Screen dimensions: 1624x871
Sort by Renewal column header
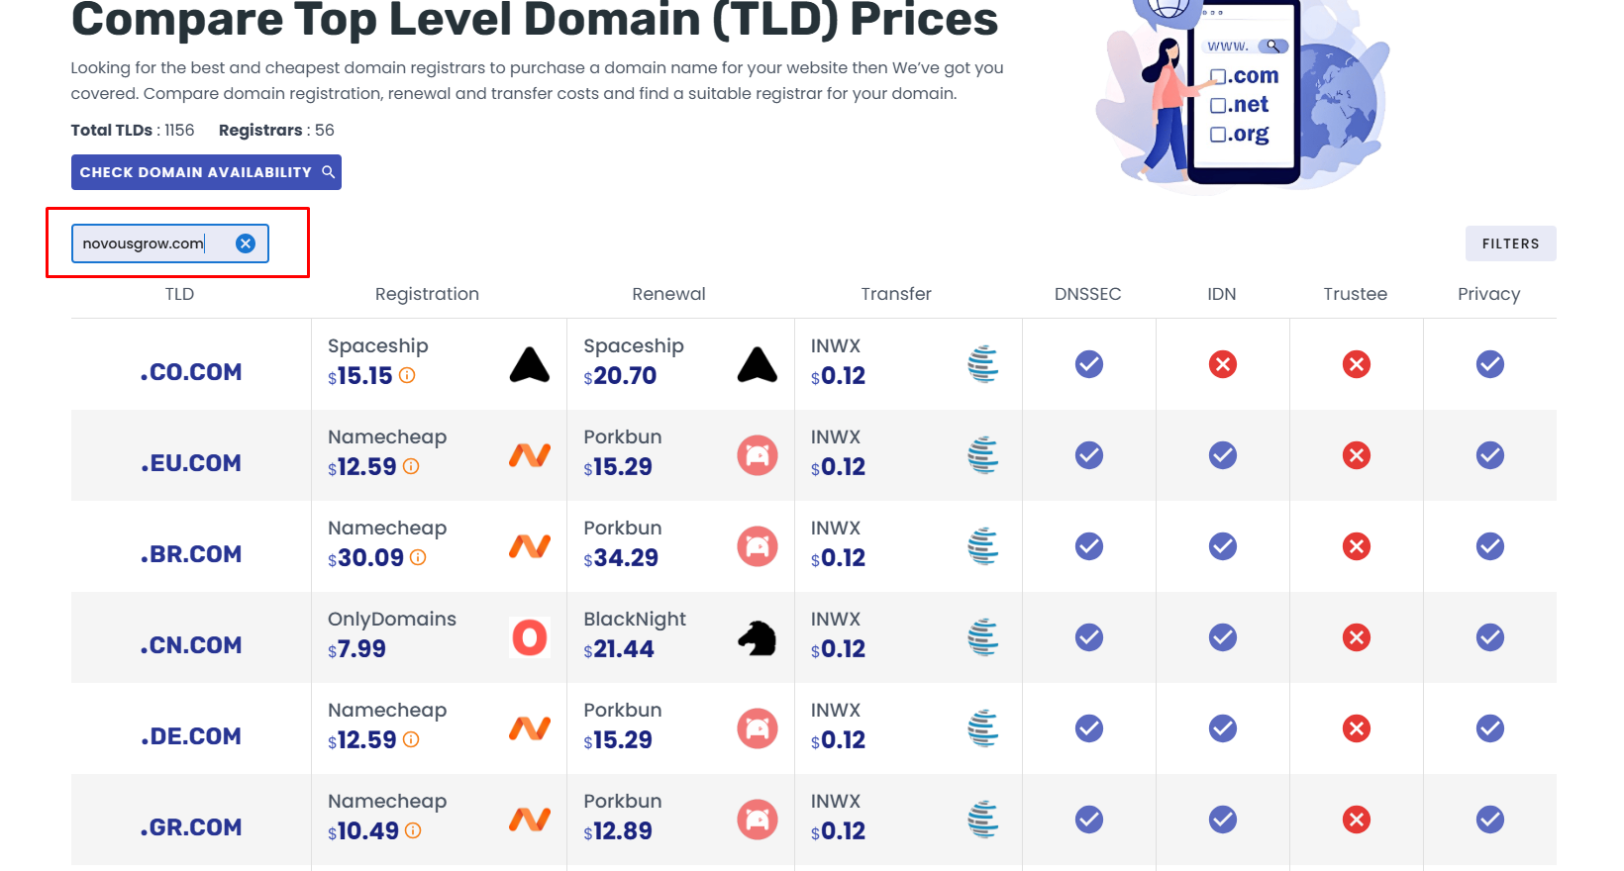coord(668,294)
